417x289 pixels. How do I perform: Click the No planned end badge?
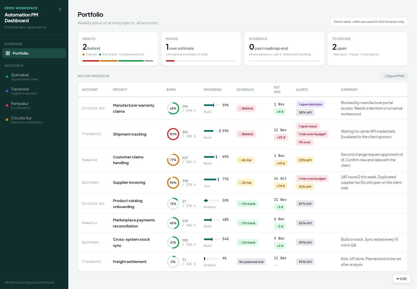pyautogui.click(x=251, y=262)
